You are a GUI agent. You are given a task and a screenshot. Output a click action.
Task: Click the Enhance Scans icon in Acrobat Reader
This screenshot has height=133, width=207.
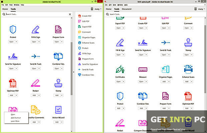tap(188, 69)
